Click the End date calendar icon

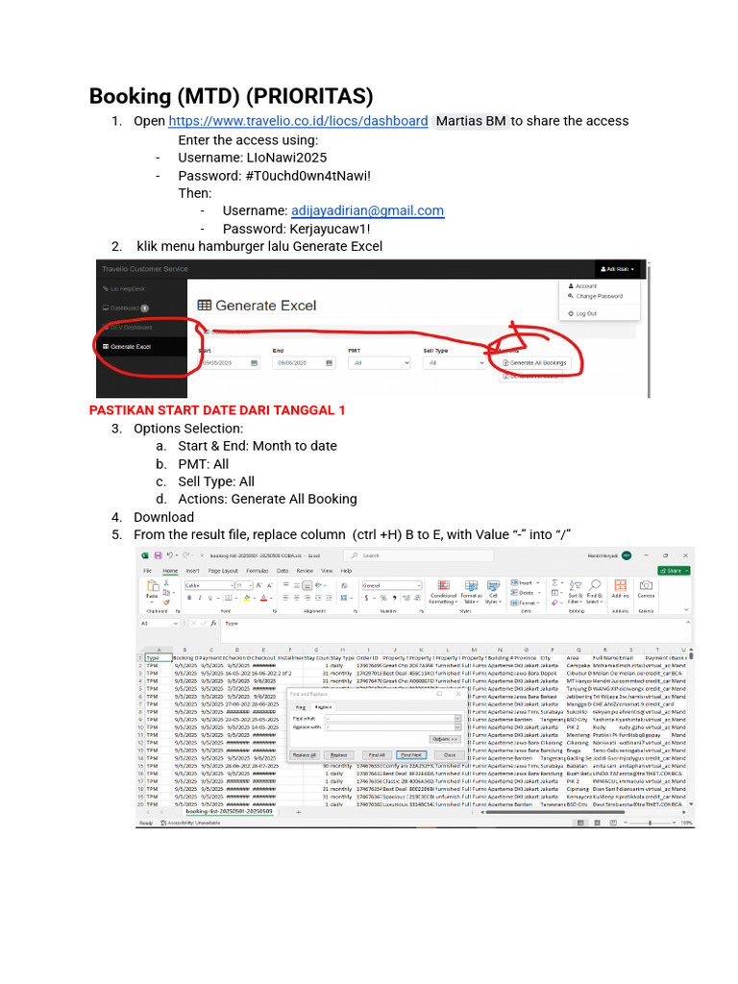click(330, 362)
